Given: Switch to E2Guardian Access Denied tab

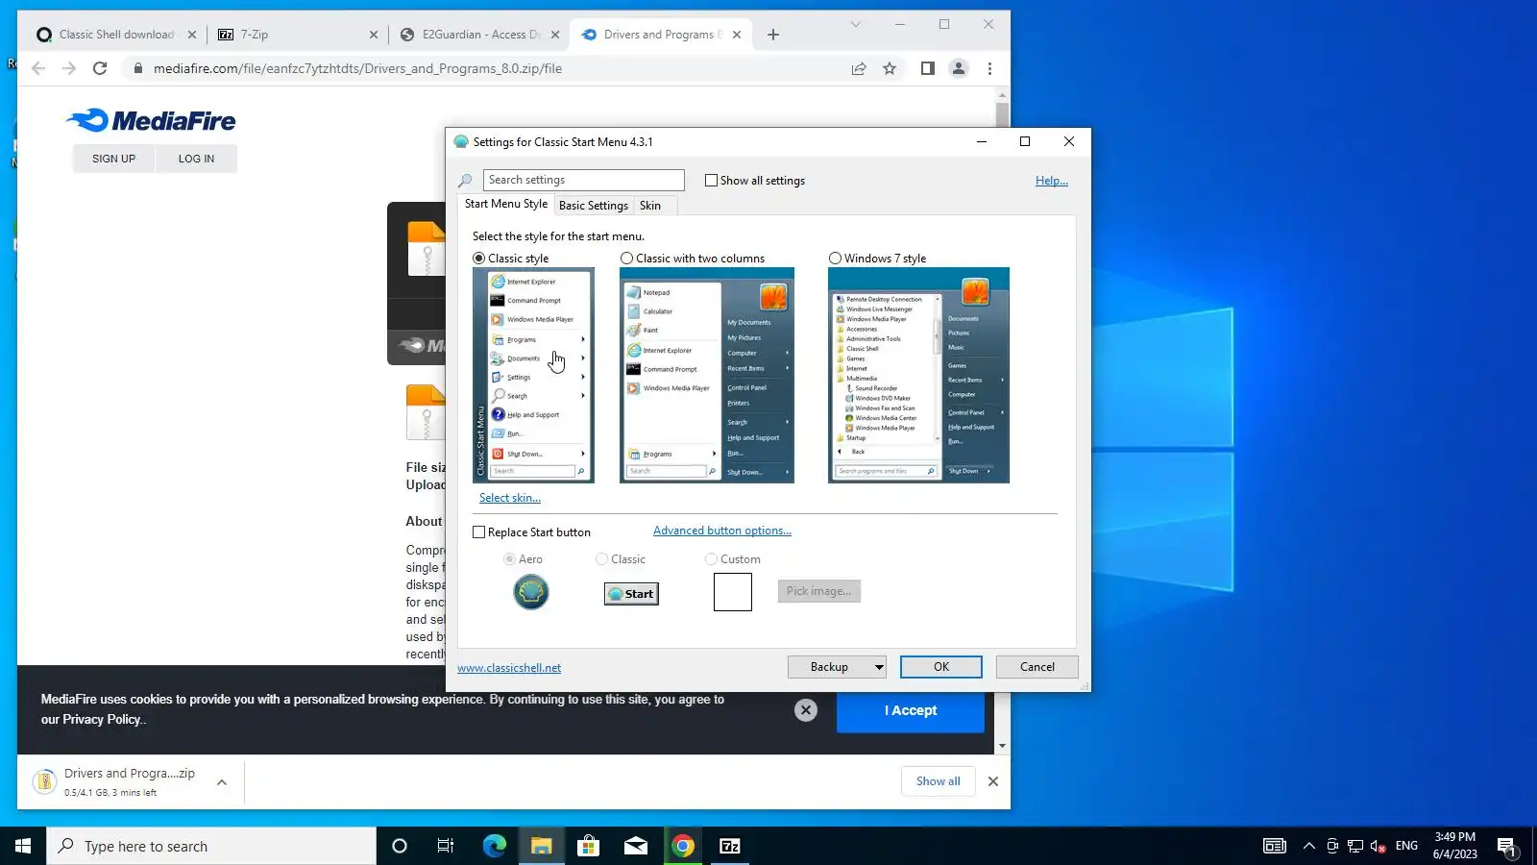Looking at the screenshot, I should 479,35.
